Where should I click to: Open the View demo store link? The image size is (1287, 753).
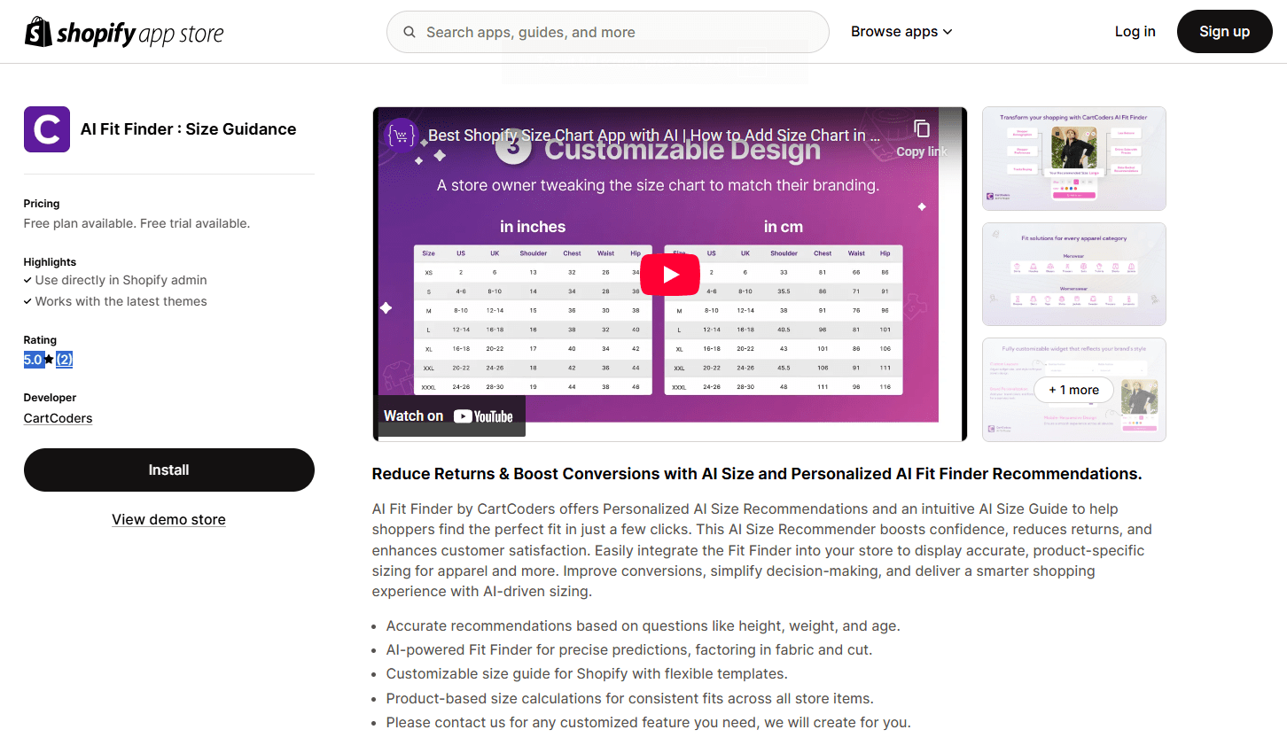pyautogui.click(x=168, y=519)
